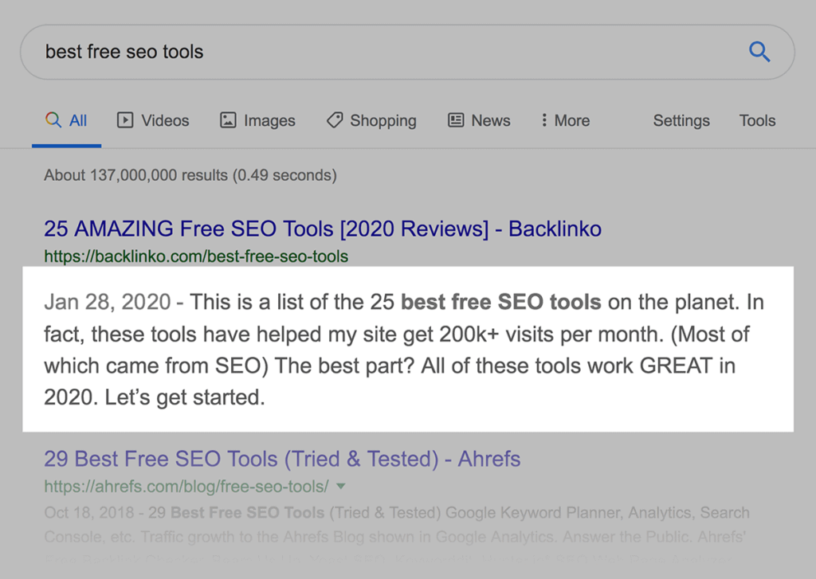The height and width of the screenshot is (579, 816).
Task: Click the Shopping tag icon
Action: [x=335, y=120]
